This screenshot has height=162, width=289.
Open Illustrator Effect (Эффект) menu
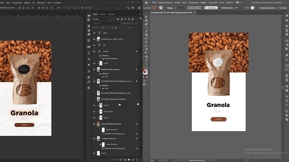click(x=204, y=3)
